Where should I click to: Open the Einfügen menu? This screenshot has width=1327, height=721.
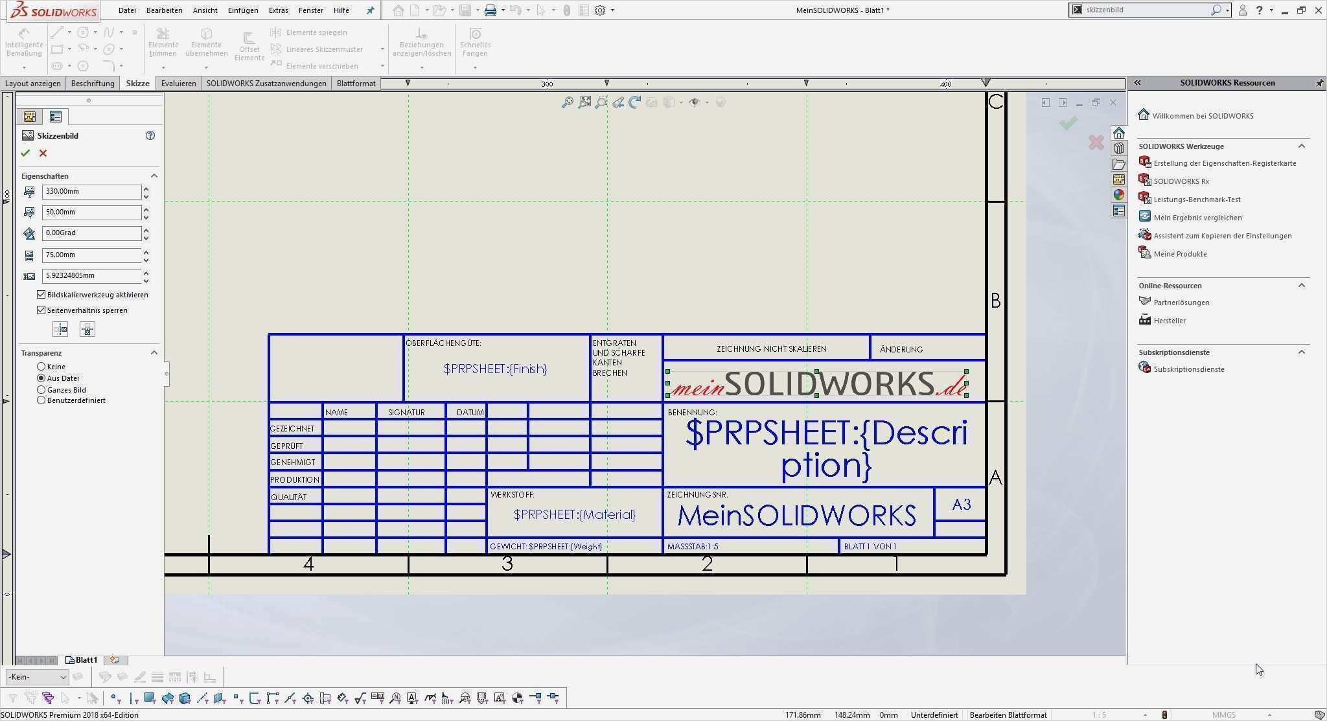(243, 10)
